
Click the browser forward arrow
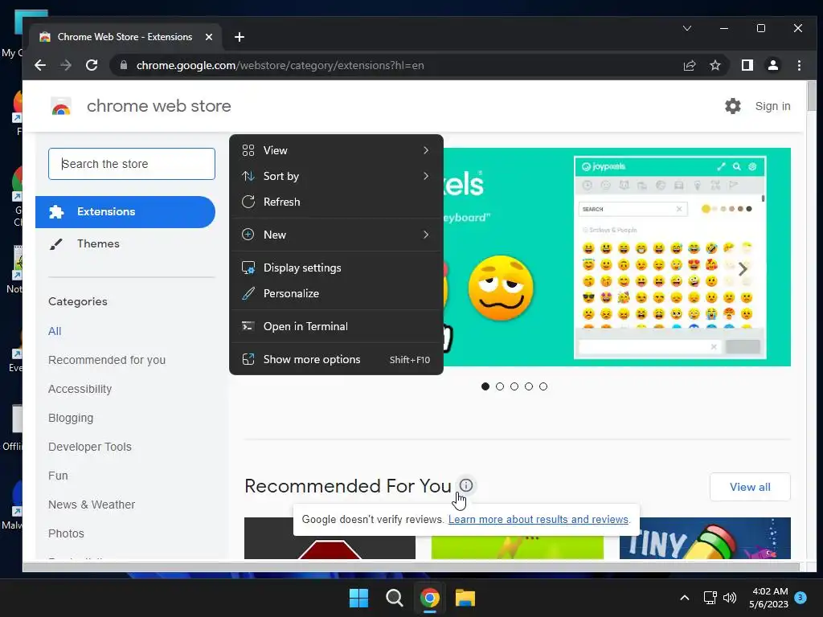tap(66, 65)
